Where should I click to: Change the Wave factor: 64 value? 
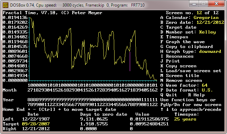tap(184, 85)
